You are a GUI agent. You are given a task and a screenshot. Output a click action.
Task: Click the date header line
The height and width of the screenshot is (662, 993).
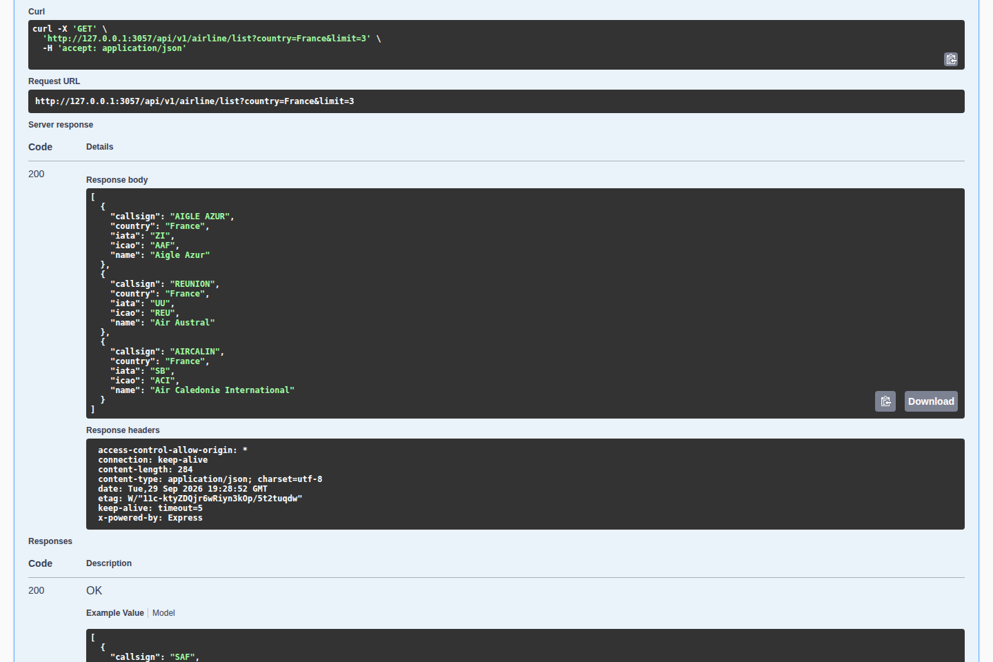pyautogui.click(x=183, y=489)
